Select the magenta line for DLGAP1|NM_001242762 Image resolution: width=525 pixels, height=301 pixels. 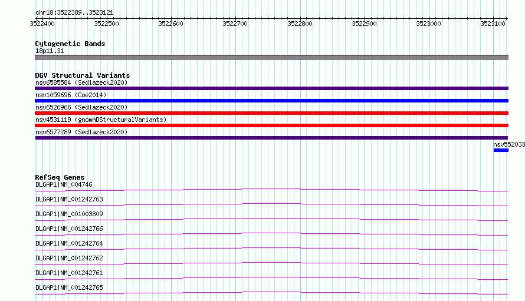pos(271,263)
